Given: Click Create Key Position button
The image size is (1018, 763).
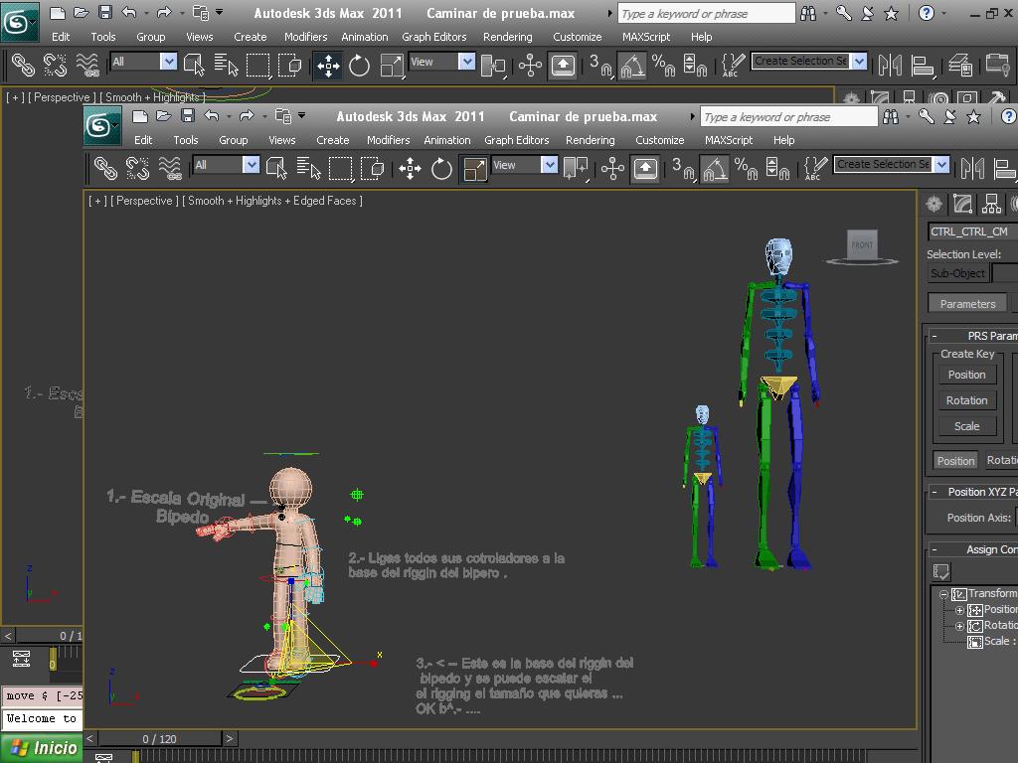Looking at the screenshot, I should 966,375.
